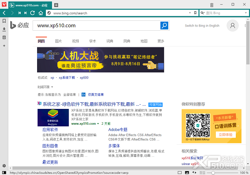250x175 pixels.
Task: View site info globe icon
Action: tap(49, 13)
